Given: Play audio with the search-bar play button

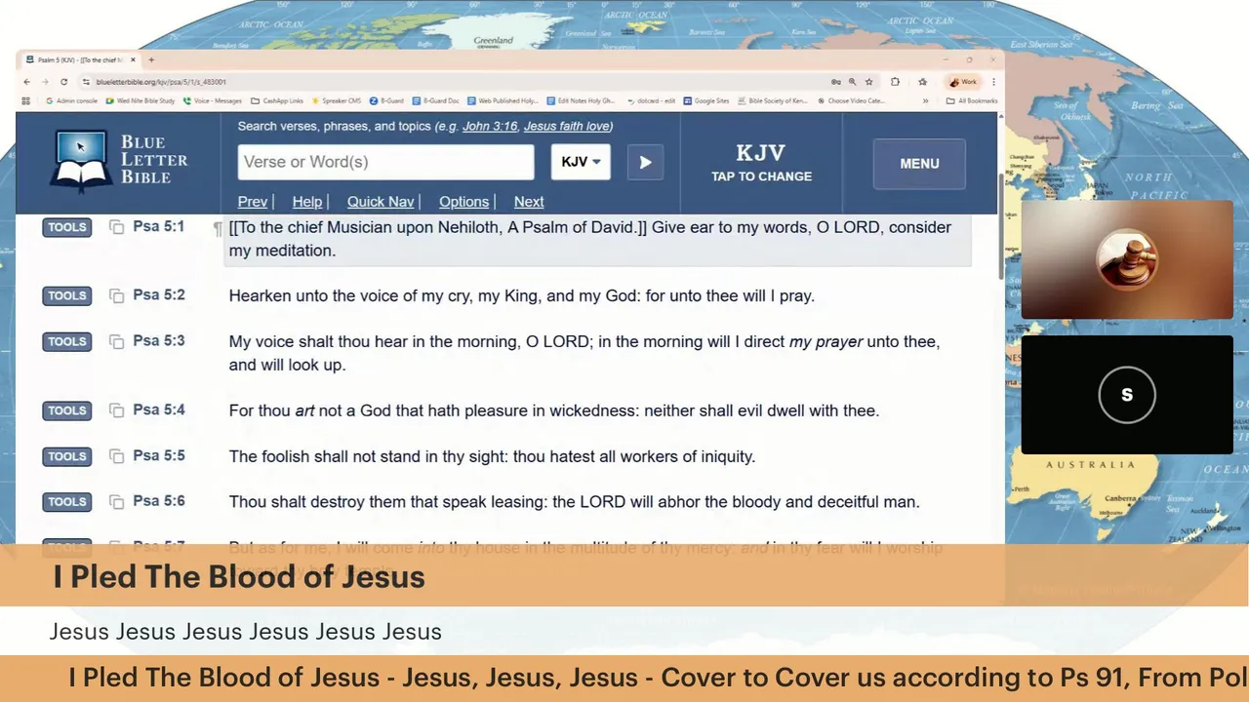Looking at the screenshot, I should tap(645, 162).
